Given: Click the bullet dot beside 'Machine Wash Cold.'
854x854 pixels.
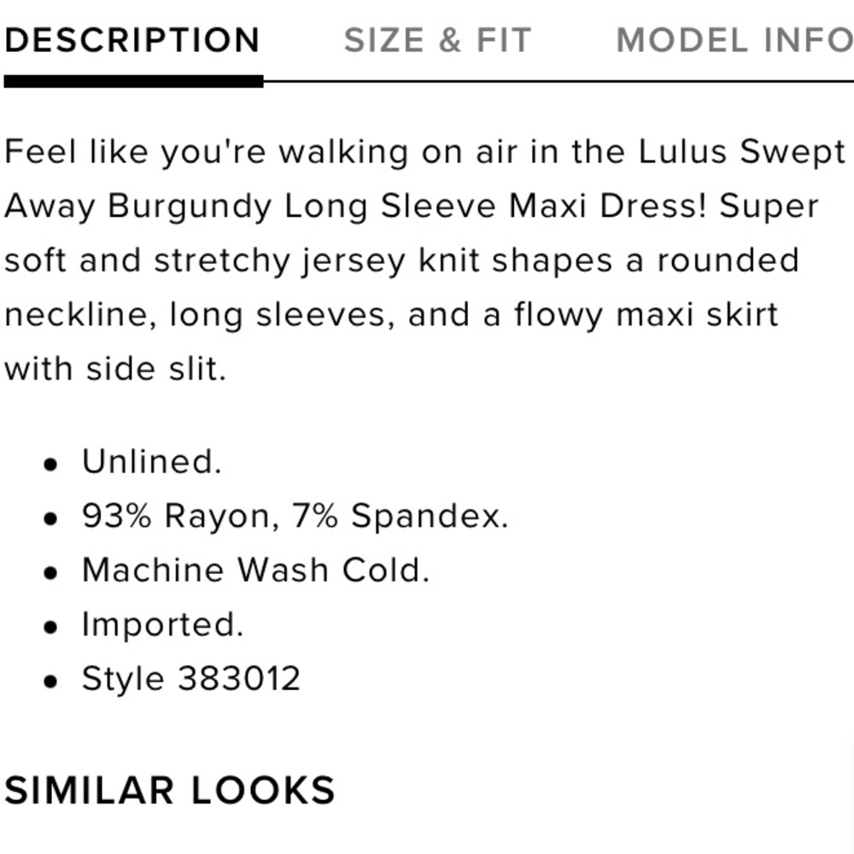Looking at the screenshot, I should tap(53, 573).
